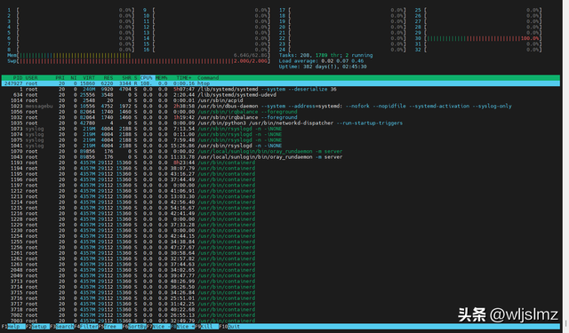Viewport: 569px width, 333px height.
Task: Sort by the VIRT column header
Action: (89, 78)
